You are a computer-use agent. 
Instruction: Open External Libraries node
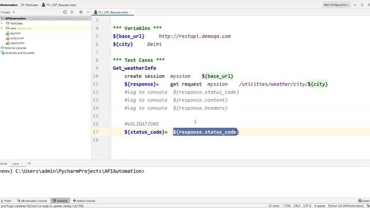point(16,48)
